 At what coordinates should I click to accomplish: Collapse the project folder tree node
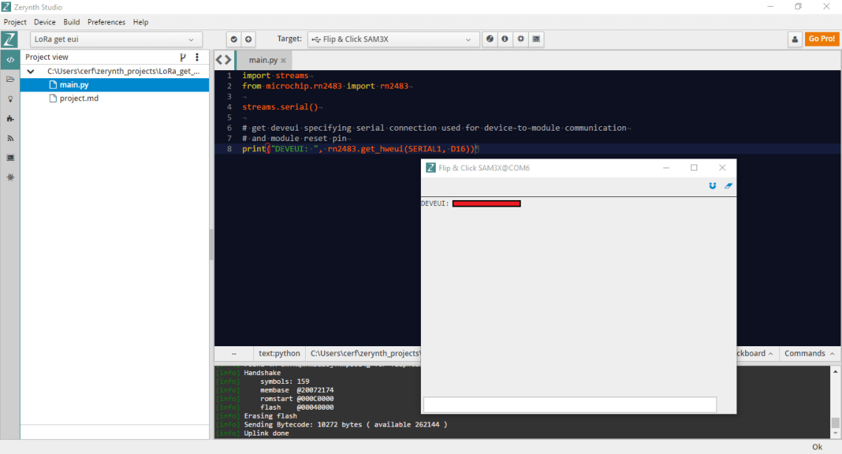[x=30, y=72]
